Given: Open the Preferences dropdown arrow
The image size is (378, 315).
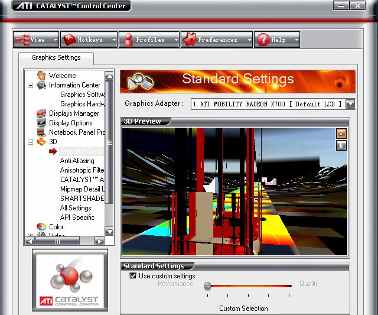Looking at the screenshot, I should tap(249, 40).
